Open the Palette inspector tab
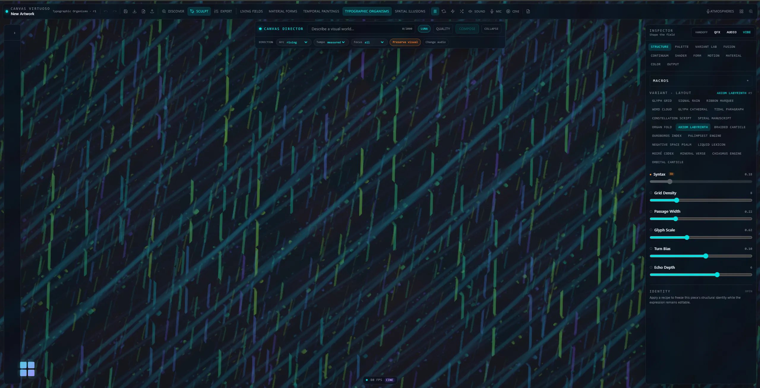760x388 pixels. click(x=682, y=47)
